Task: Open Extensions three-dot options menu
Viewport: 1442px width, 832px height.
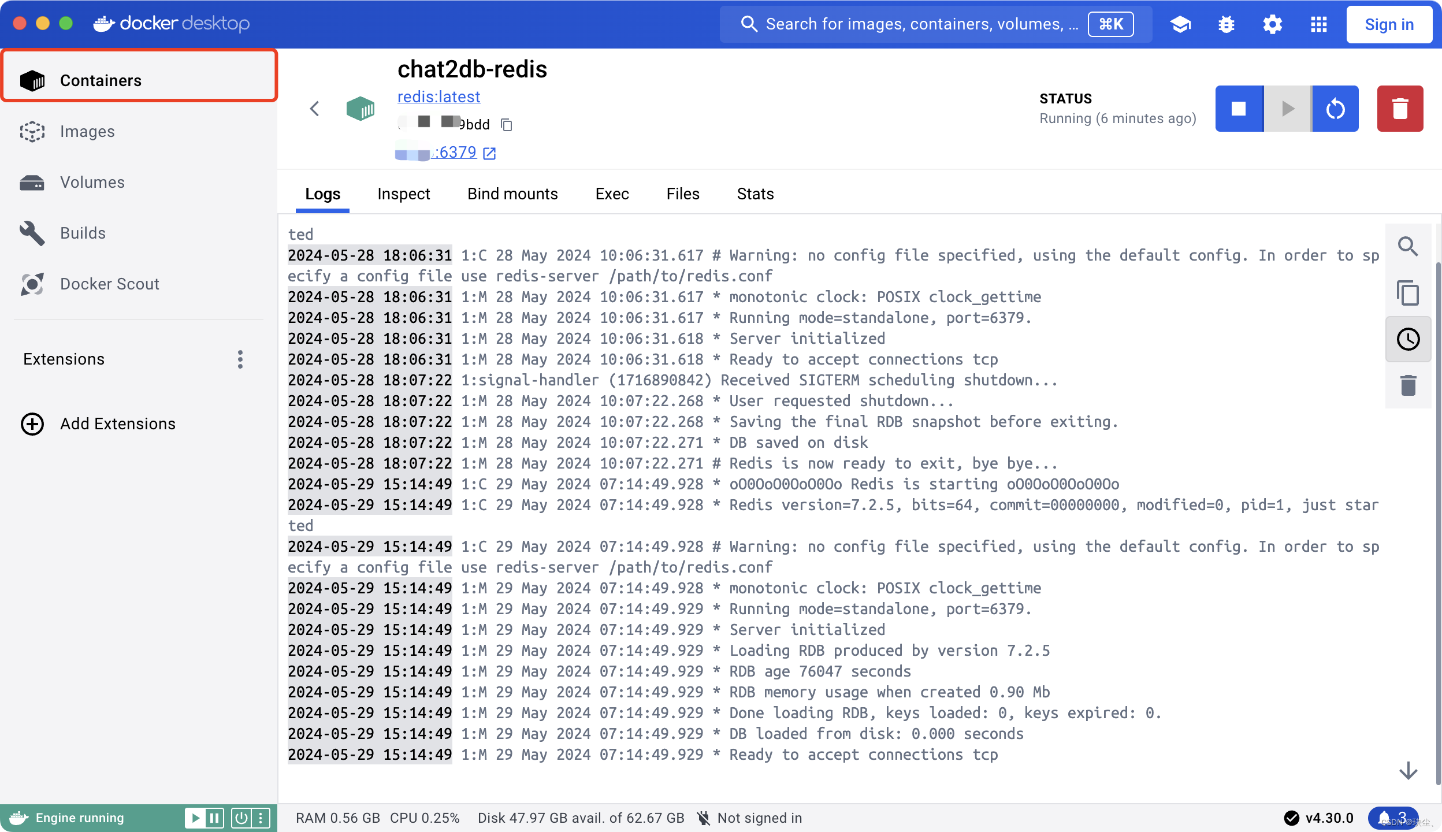Action: (x=240, y=359)
